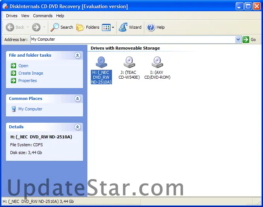
Task: Click the Search magnifier icon
Action: pos(55,27)
